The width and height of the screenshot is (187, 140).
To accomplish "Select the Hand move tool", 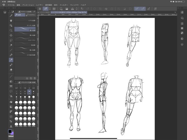I will [x=11, y=21].
